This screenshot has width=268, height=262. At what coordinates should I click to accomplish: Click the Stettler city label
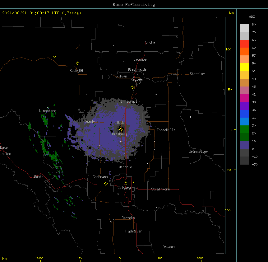(197, 74)
